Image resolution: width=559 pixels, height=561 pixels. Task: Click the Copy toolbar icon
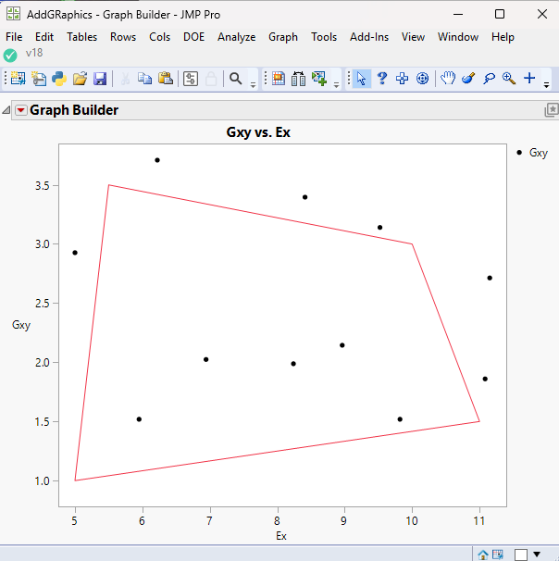coord(145,79)
